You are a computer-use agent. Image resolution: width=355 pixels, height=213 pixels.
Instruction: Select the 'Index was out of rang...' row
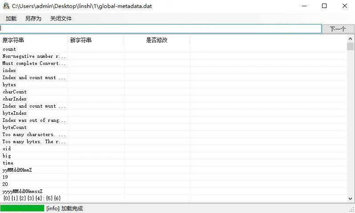(x=173, y=120)
